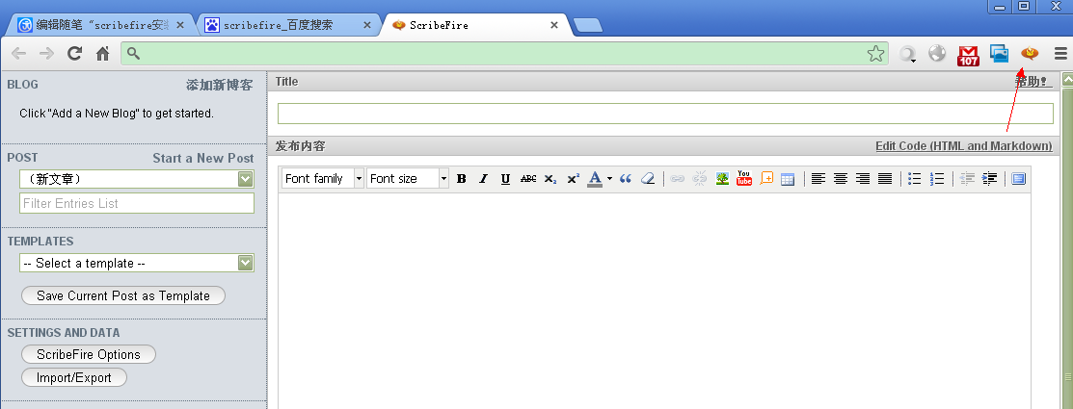This screenshot has height=409, width=1073.
Task: Open the Font family dropdown
Action: click(x=323, y=179)
